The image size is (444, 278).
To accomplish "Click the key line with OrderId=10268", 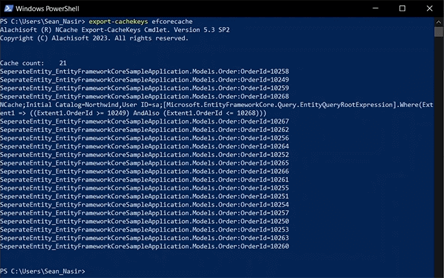I will point(144,96).
